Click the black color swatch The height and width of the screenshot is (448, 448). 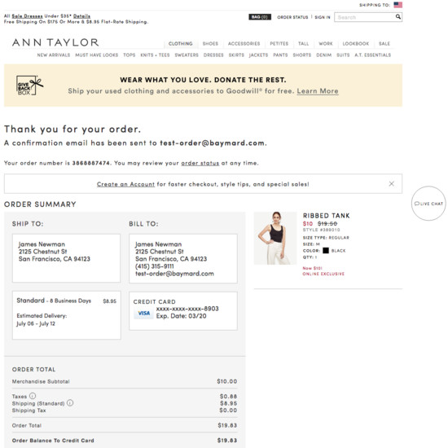326,251
